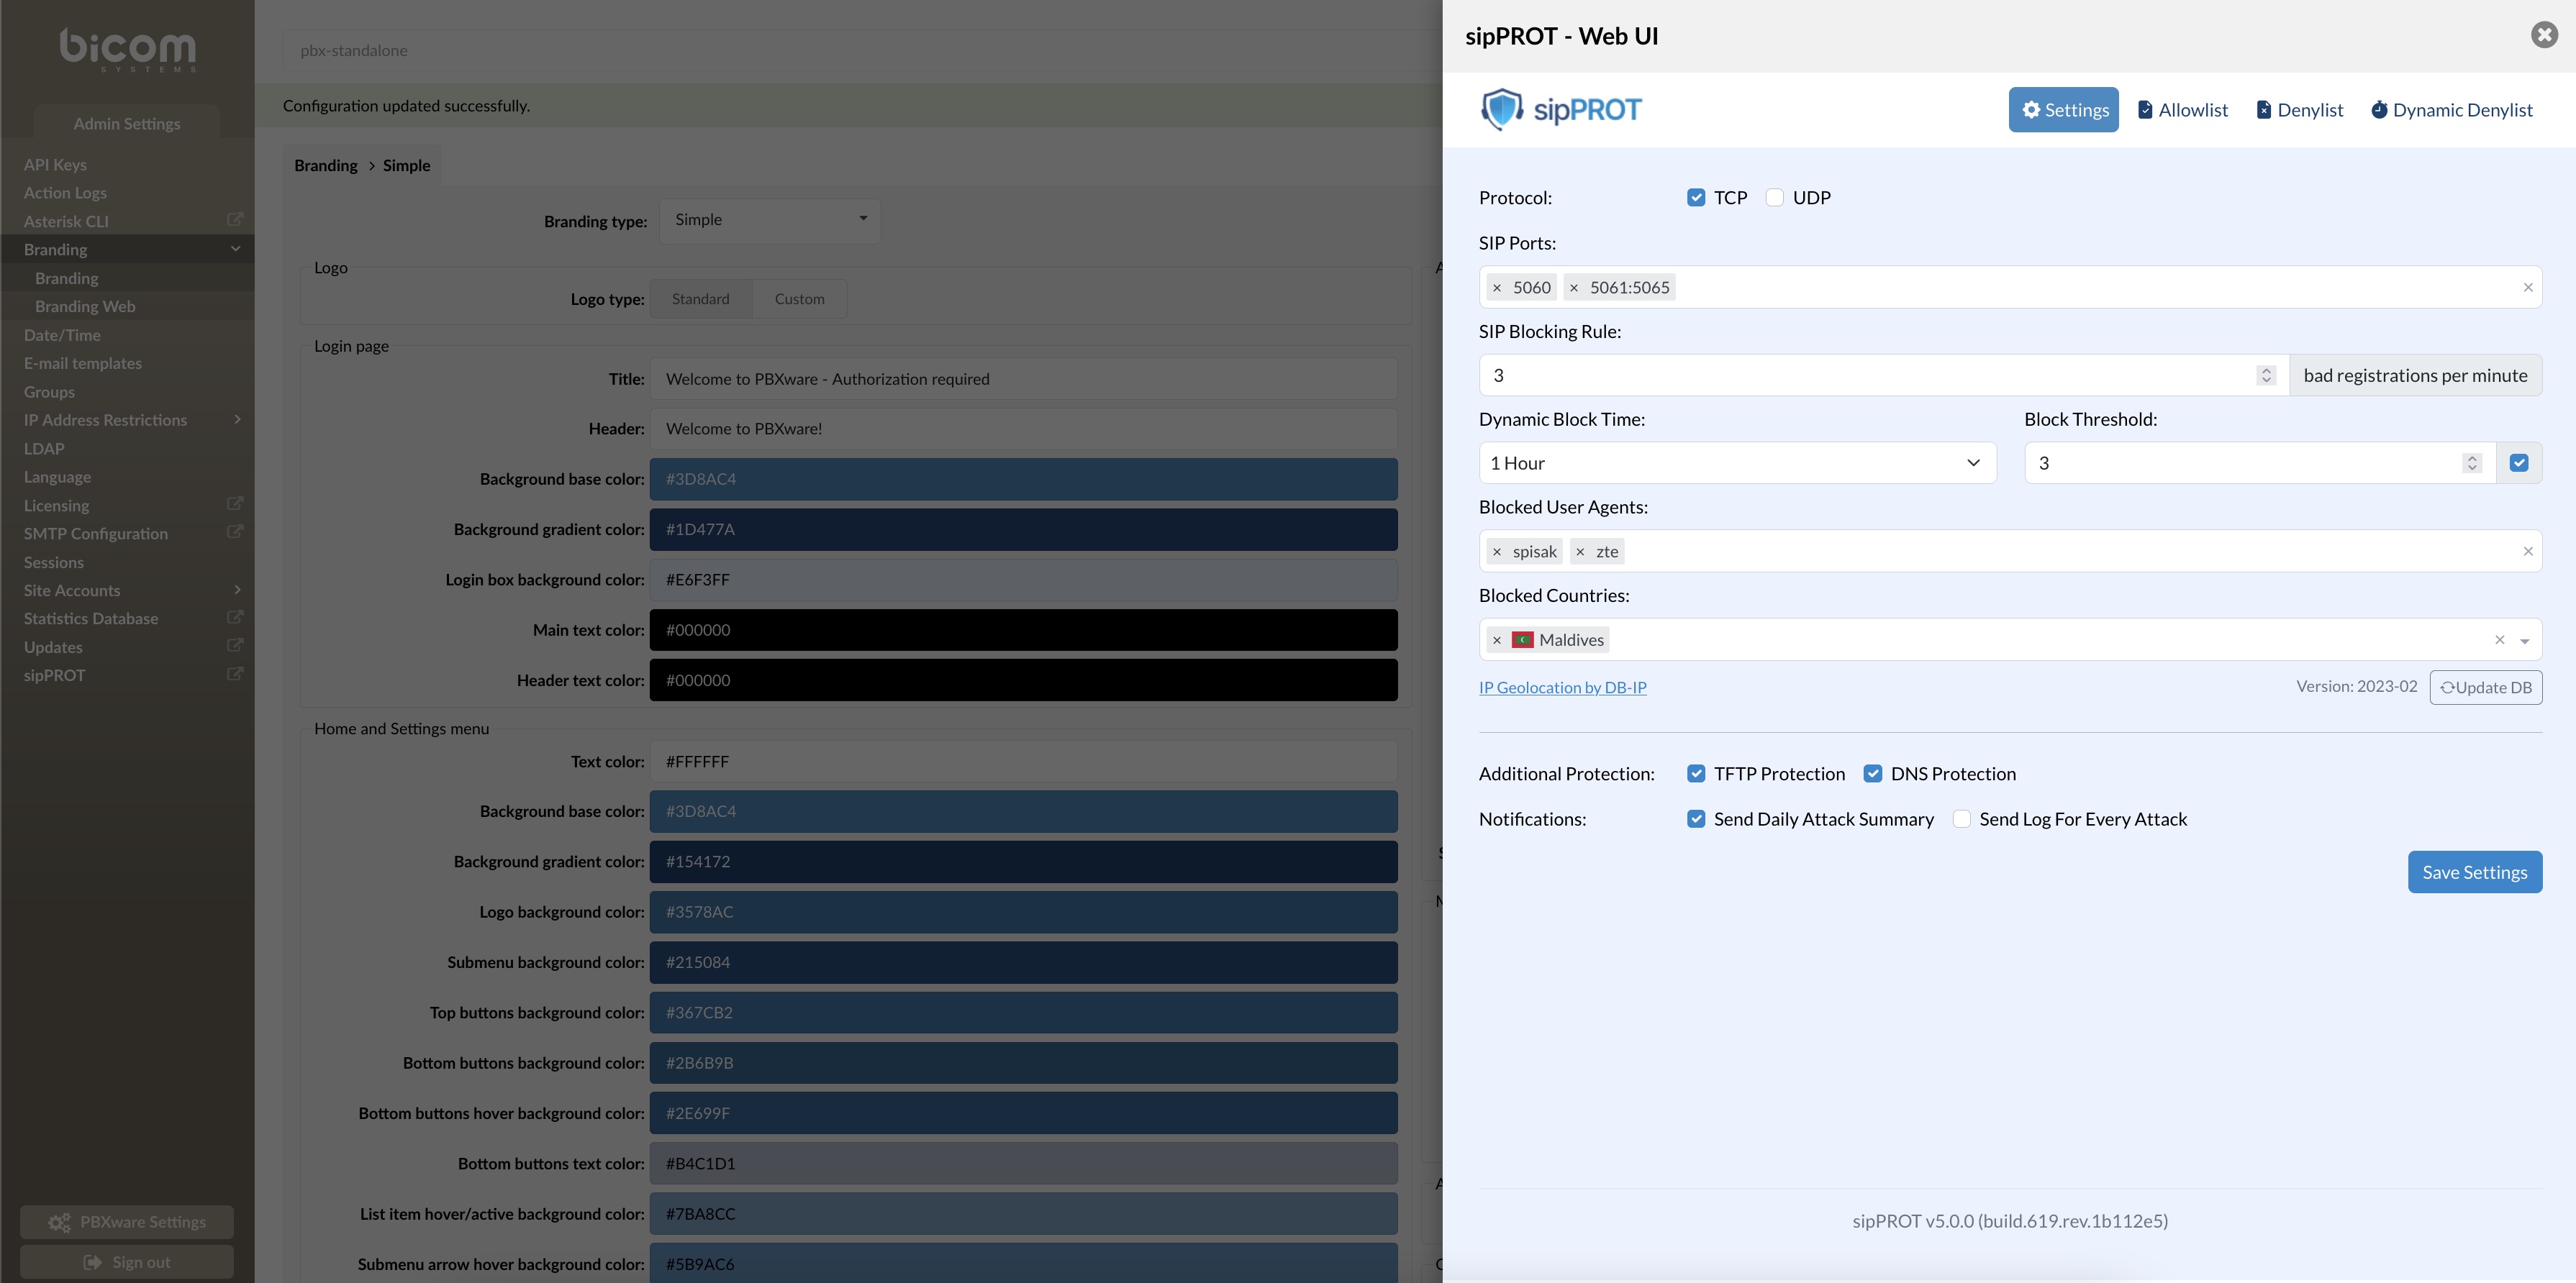The image size is (2576, 1283).
Task: Uncheck TFTP Protection
Action: pyautogui.click(x=1696, y=773)
